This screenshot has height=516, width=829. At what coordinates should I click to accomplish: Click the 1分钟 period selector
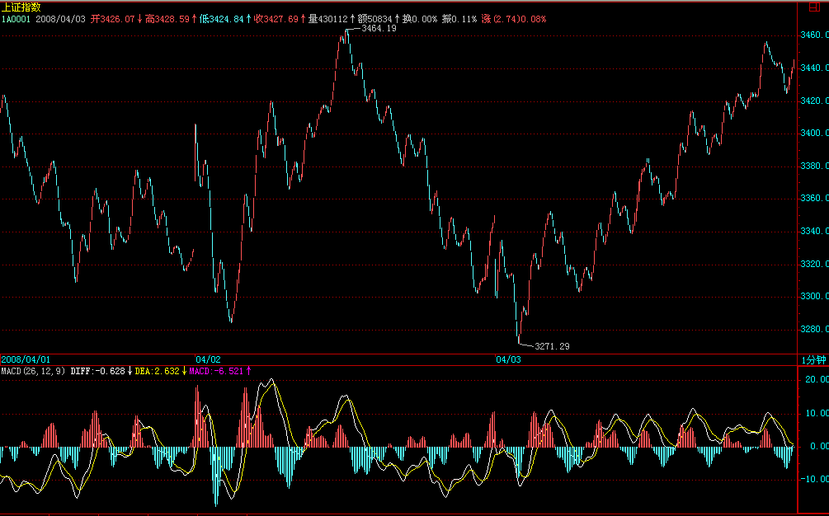(x=812, y=359)
